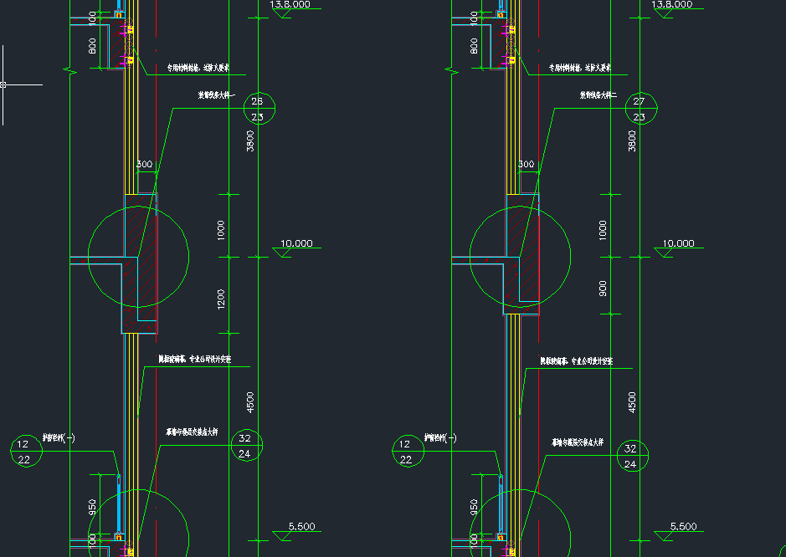The width and height of the screenshot is (786, 557).
Task: Select the large detail circle at 10.000, left section
Action: (138, 257)
